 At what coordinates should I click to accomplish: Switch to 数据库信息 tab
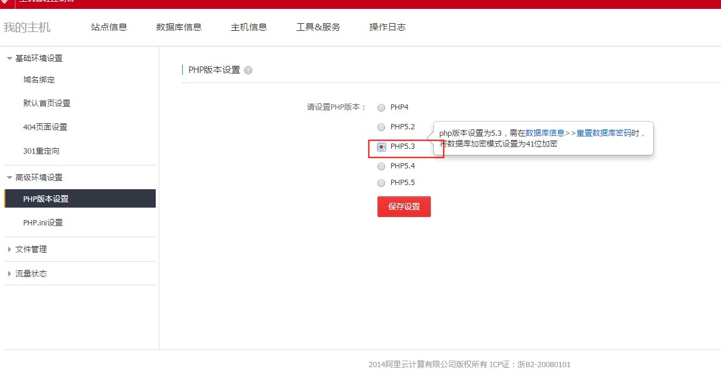coord(179,27)
